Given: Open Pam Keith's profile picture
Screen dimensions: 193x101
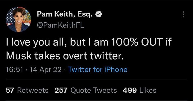Looking at the screenshot, I should click(18, 19).
